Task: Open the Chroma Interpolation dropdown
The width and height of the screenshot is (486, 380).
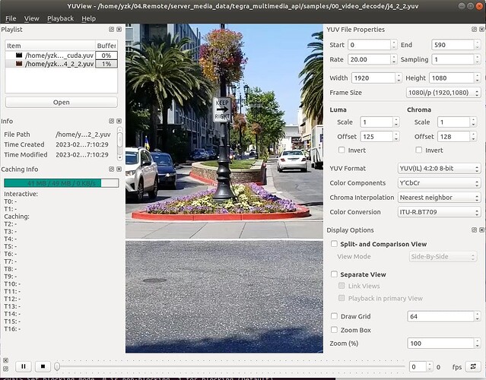Action: [x=439, y=198]
